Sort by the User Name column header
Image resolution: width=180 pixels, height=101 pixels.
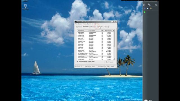point(94,31)
